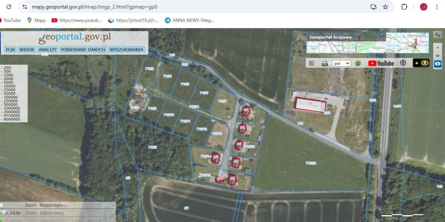Viewport: 445px width, 222px height.
Task: Reload the browser page
Action: [x=9, y=7]
